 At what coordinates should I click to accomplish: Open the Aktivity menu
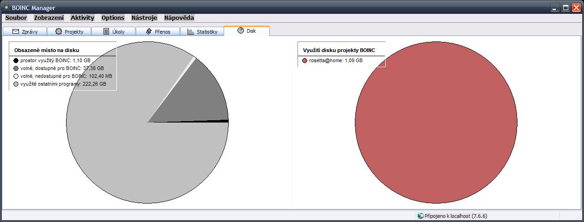tap(82, 18)
